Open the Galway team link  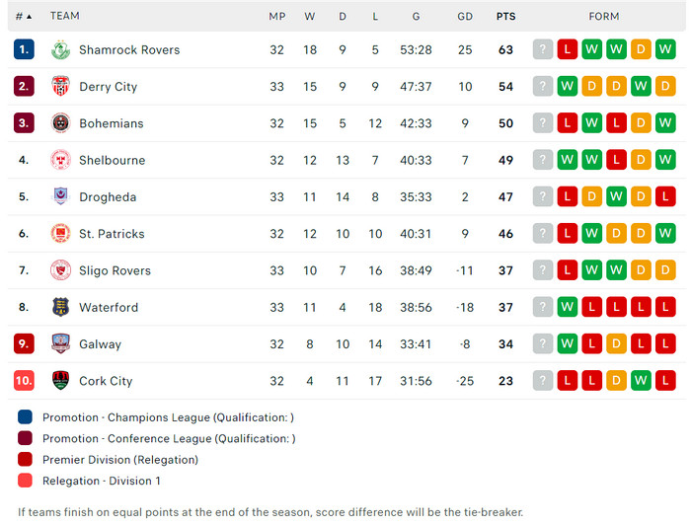pyautogui.click(x=100, y=344)
